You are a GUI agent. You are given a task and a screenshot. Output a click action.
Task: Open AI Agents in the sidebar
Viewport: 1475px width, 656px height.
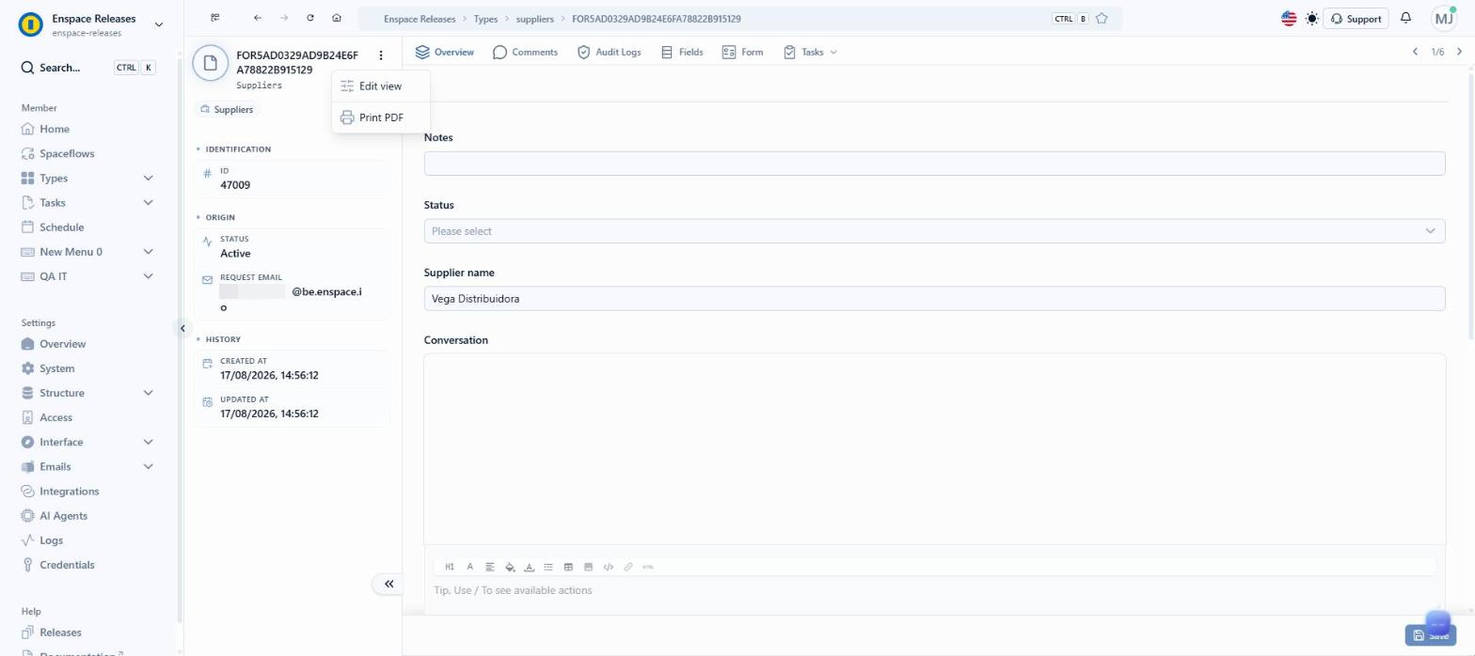coord(63,516)
